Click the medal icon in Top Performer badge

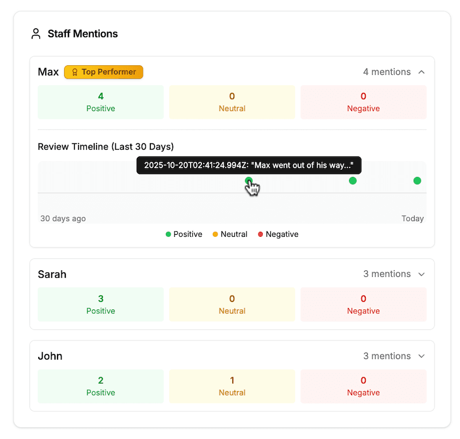[74, 72]
